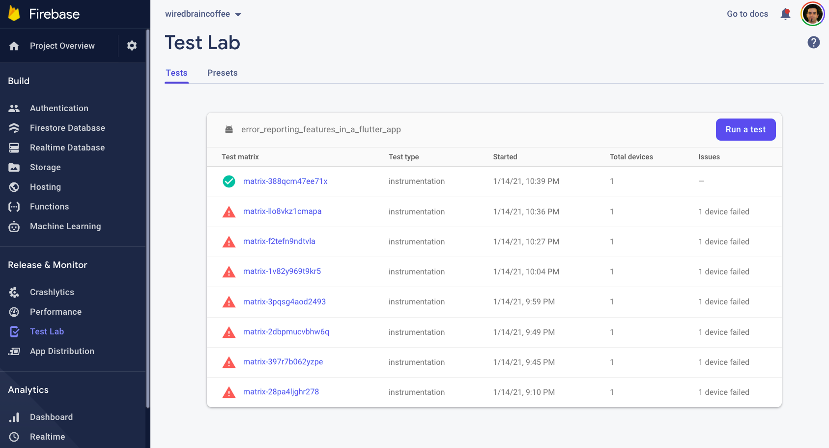Click the Total devices column header

coord(631,157)
